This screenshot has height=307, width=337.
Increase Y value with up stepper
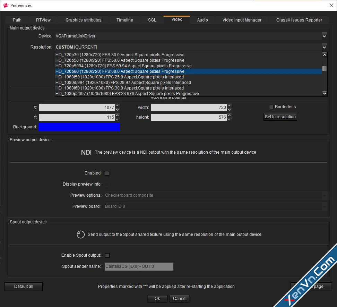click(117, 115)
